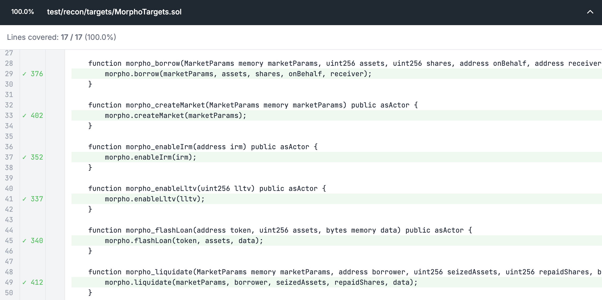Viewport: 602px width, 300px height.
Task: Click the morpho.createMarket(marketParams) line
Action: coord(176,116)
